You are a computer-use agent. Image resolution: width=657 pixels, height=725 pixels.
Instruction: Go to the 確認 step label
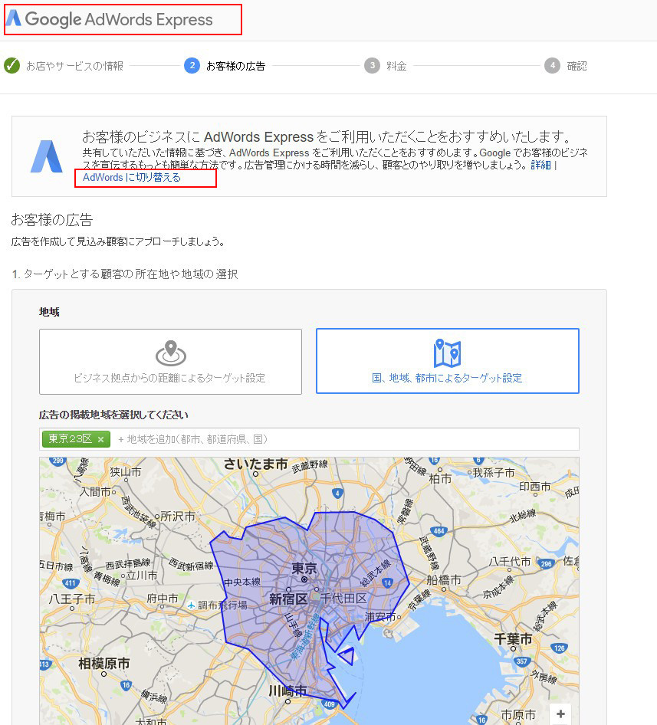coord(577,66)
